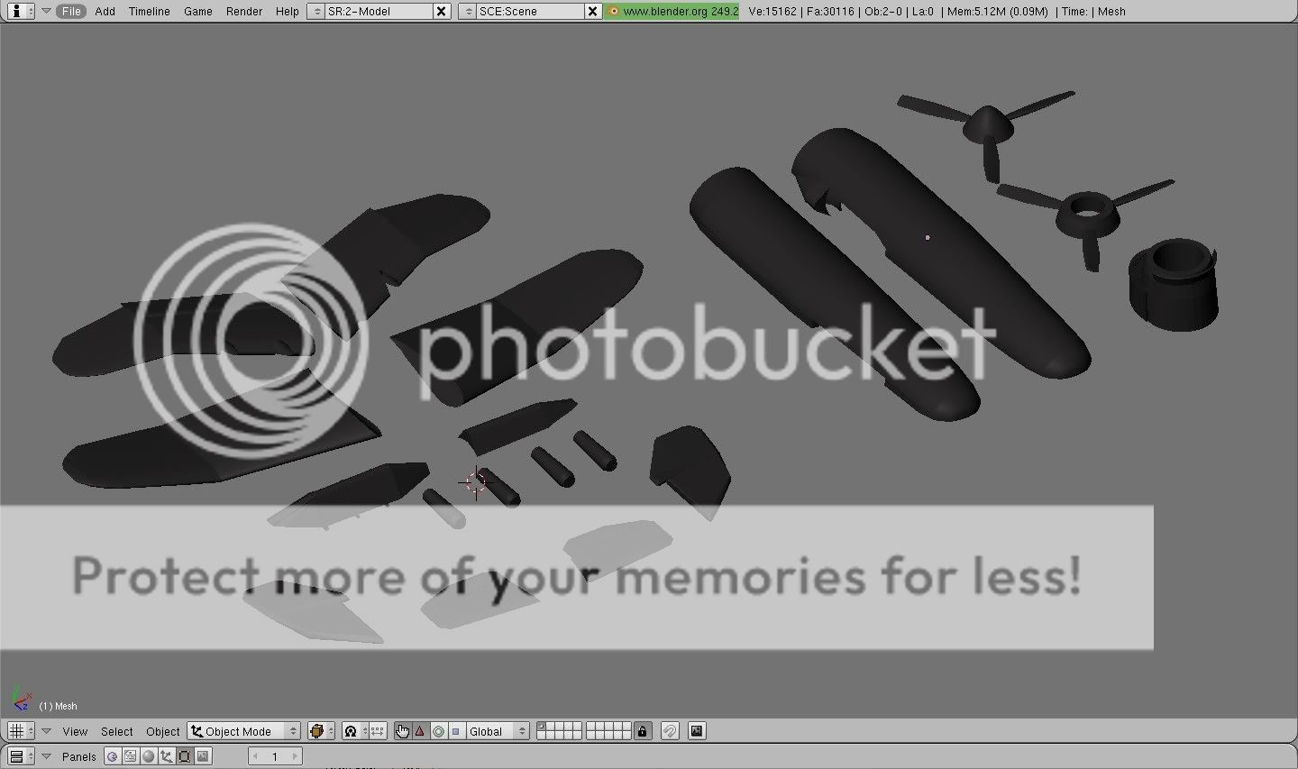Open the Select menu in 3D header

117,731
